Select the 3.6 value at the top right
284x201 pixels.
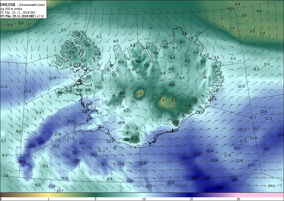237,4
